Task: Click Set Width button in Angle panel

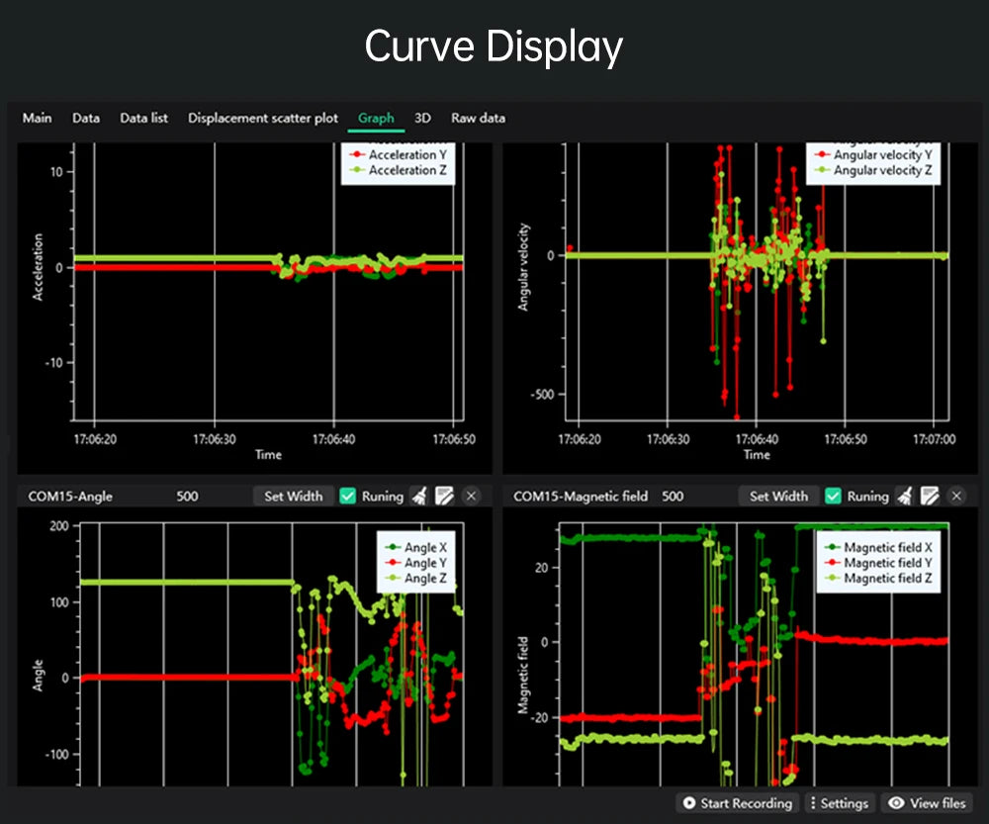Action: pos(294,496)
